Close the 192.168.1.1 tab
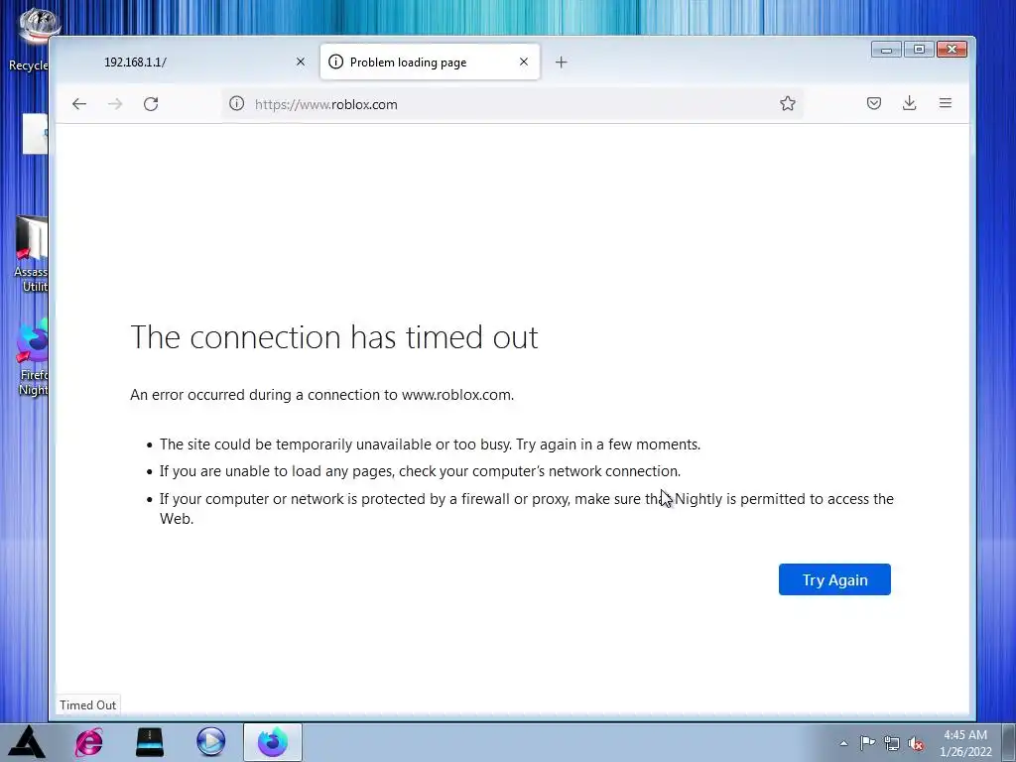1016x762 pixels. tap(300, 62)
